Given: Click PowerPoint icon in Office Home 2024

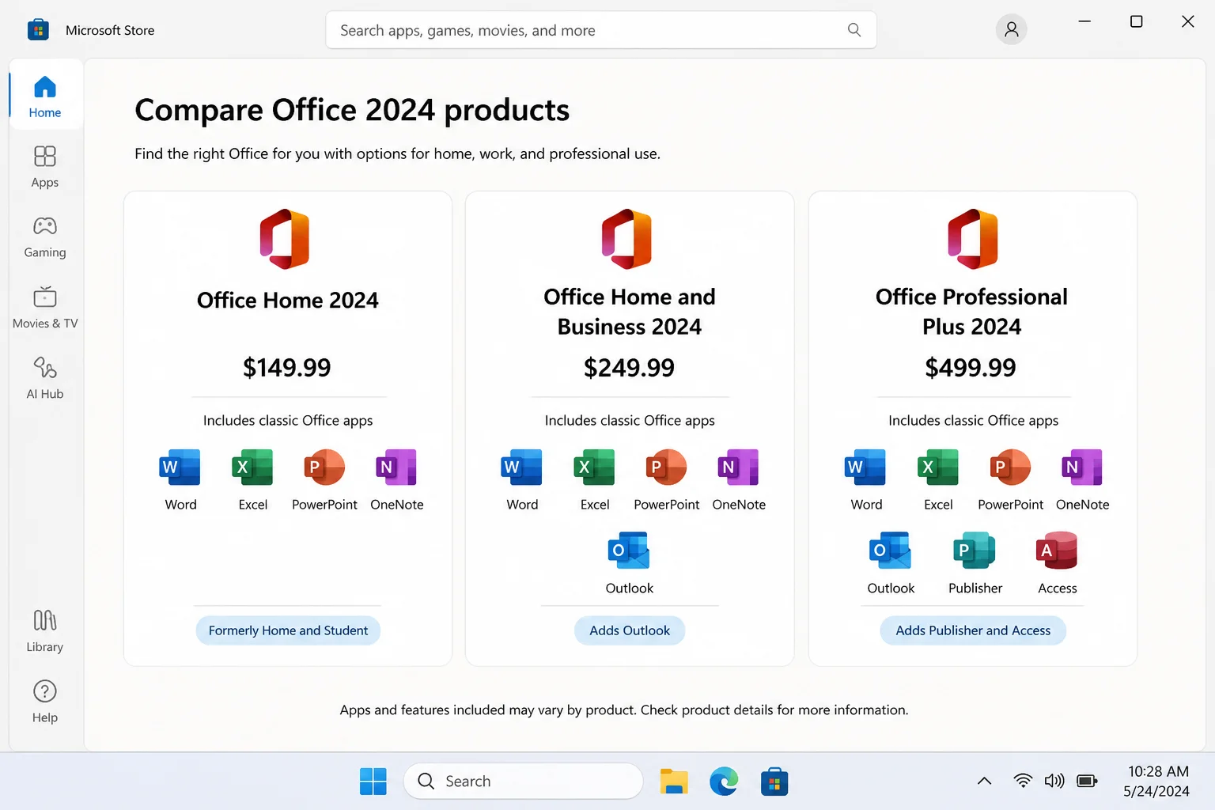Looking at the screenshot, I should tap(324, 467).
